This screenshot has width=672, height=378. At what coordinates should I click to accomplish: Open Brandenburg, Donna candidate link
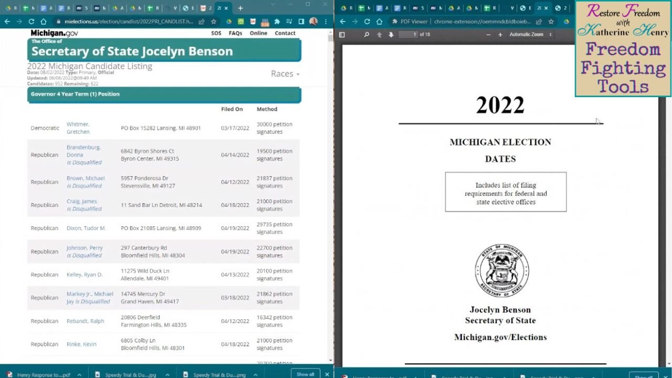click(x=83, y=151)
